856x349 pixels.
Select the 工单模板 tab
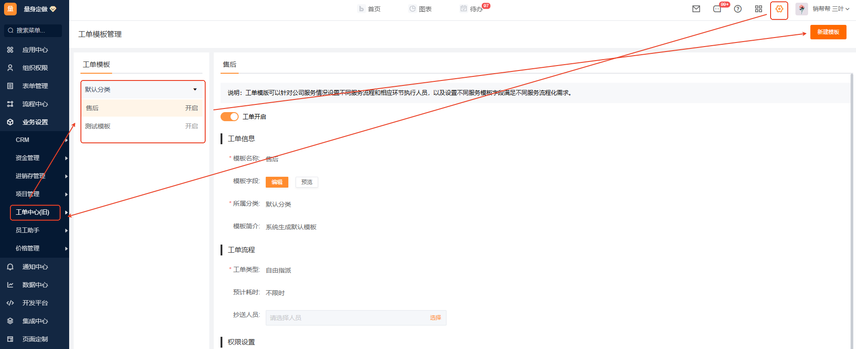[x=96, y=65]
